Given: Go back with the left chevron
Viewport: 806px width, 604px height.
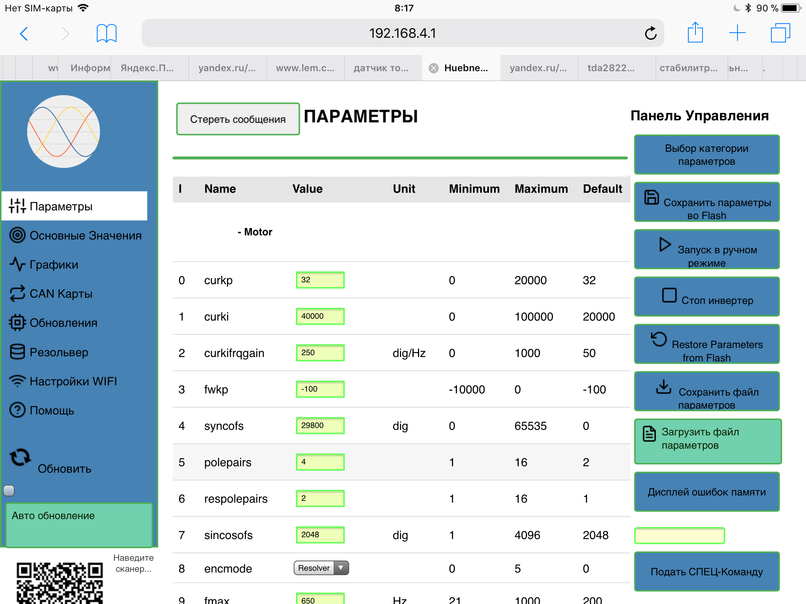Looking at the screenshot, I should tap(24, 33).
